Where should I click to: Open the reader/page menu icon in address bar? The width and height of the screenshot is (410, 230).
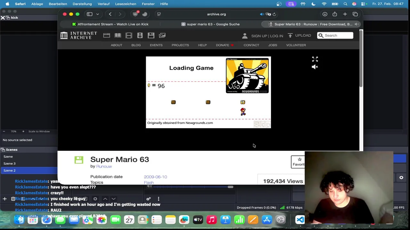tap(159, 14)
